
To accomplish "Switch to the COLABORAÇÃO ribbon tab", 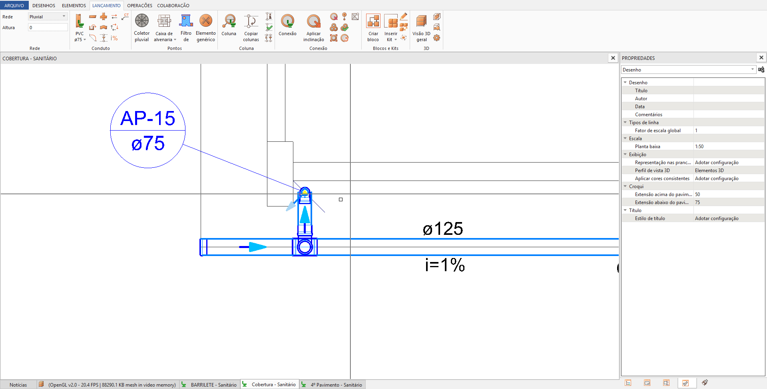I will coord(173,6).
